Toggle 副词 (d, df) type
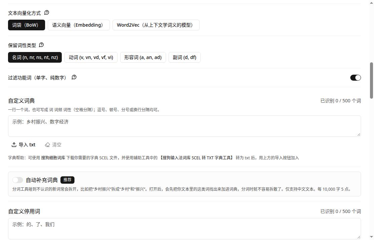 (185, 57)
